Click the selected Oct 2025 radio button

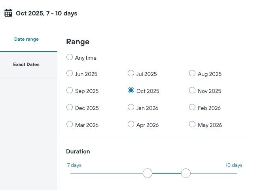click(x=131, y=91)
